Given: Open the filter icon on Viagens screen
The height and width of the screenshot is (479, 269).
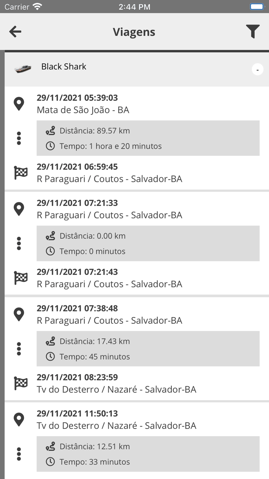Looking at the screenshot, I should (253, 32).
